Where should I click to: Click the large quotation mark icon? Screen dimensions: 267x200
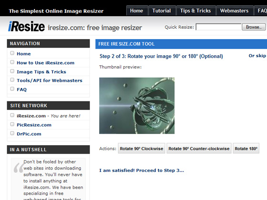pyautogui.click(x=19, y=168)
